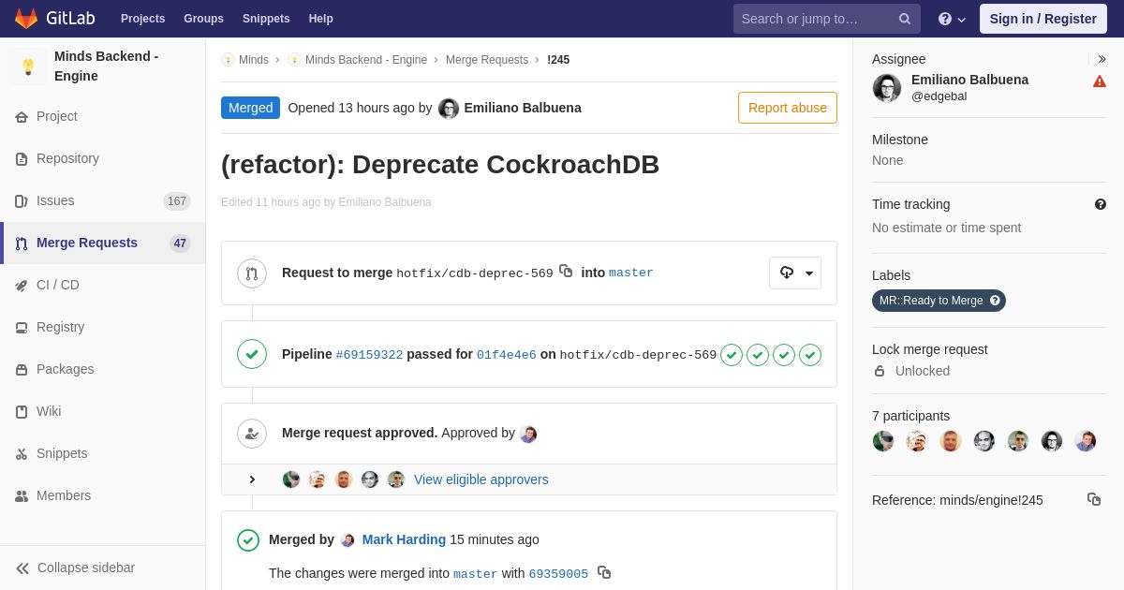Open the Groups menu
Image resolution: width=1124 pixels, height=590 pixels.
click(203, 19)
